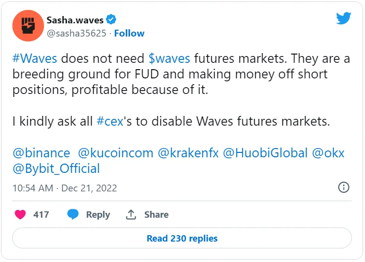Visit the @okx mention
Image resolution: width=365 pixels, height=262 pixels.
(x=328, y=153)
